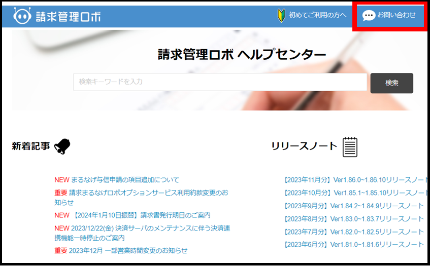Image resolution: width=430 pixels, height=266 pixels.
Task: Click the bell icon beside 新着記事
Action: click(x=62, y=146)
